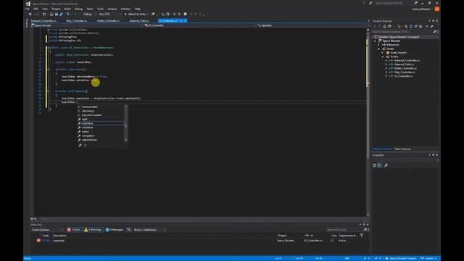
Task: Toggle the 2 Errors filter button
Action: pyautogui.click(x=74, y=230)
